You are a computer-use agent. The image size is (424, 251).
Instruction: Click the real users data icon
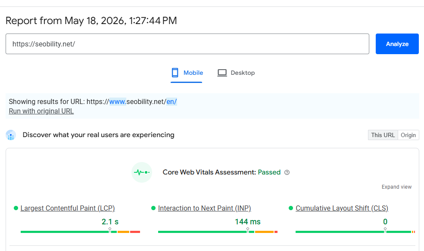[11, 135]
